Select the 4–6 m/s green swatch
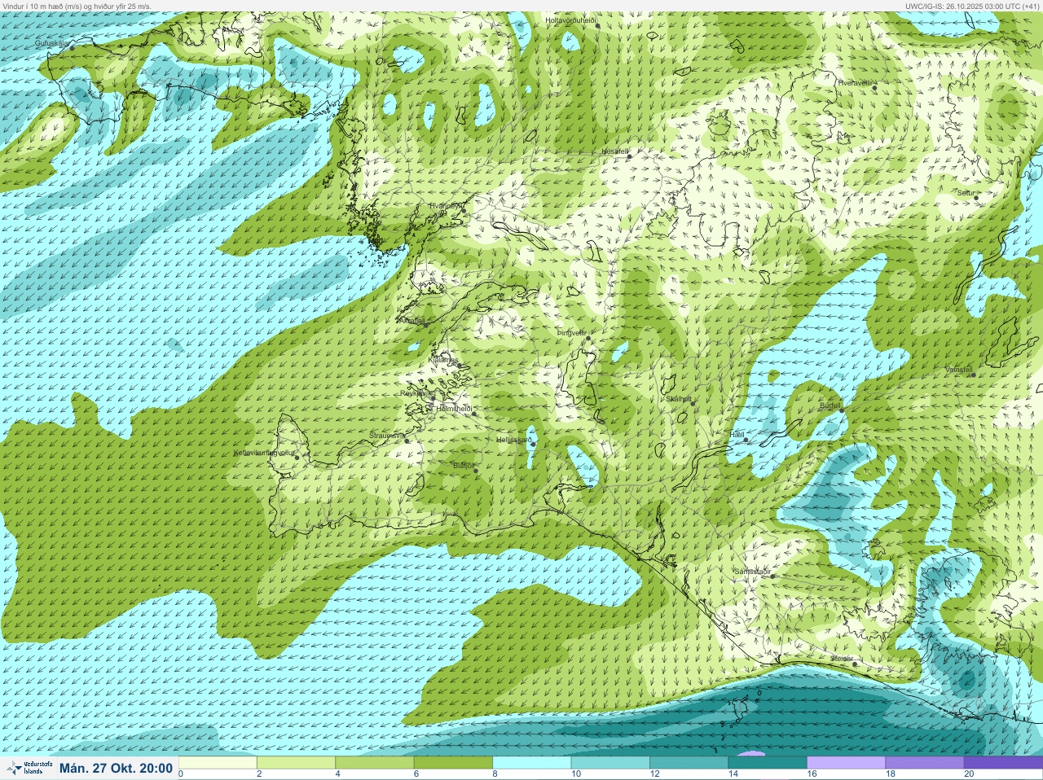 (375, 763)
